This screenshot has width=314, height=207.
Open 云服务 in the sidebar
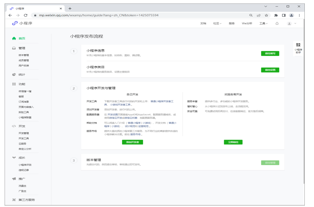coord(22,144)
